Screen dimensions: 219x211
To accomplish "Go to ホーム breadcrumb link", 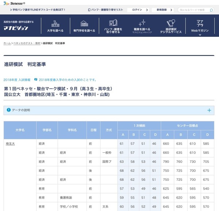I will [7, 43].
